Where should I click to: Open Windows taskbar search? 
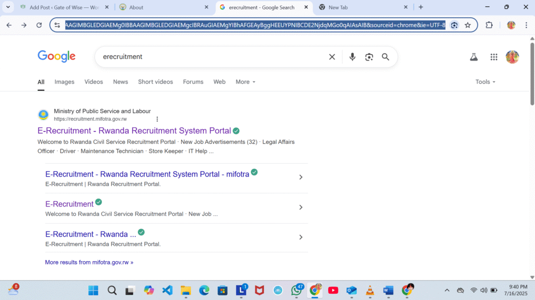point(112,291)
